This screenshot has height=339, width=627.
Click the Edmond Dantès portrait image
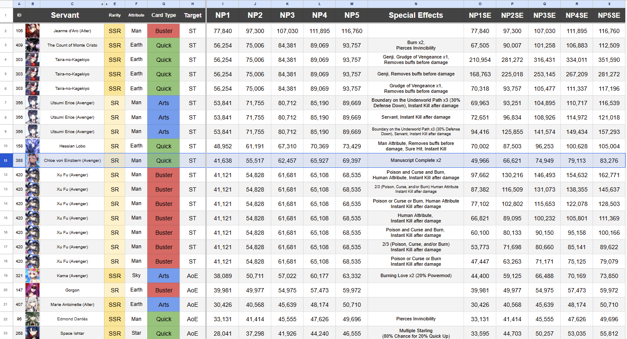[x=32, y=319]
